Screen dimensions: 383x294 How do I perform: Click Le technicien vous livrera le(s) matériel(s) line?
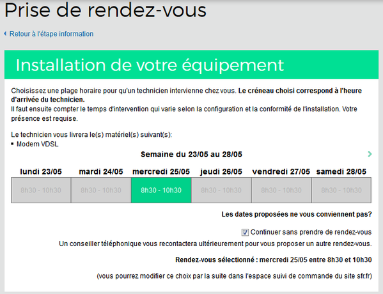91,135
